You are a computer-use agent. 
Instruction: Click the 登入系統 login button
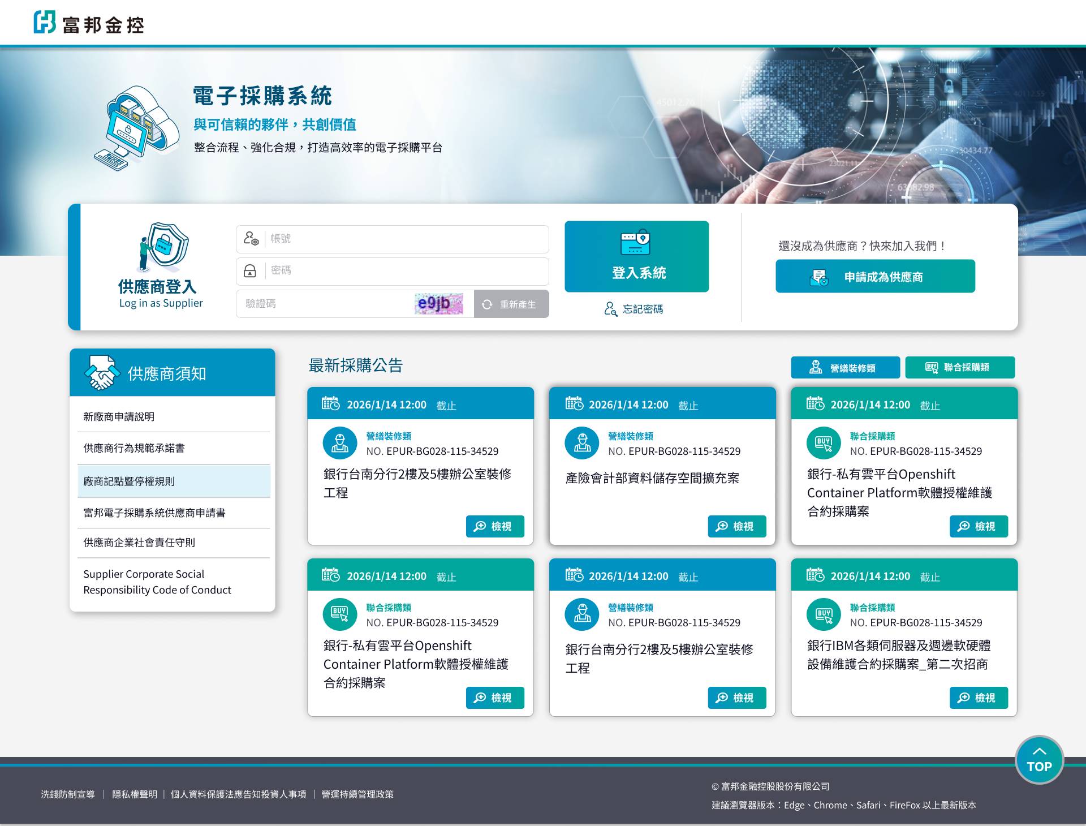636,256
